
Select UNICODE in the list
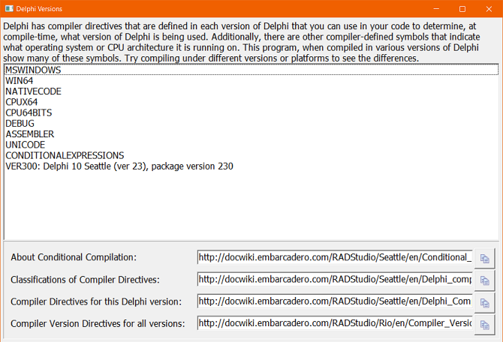[251, 145]
